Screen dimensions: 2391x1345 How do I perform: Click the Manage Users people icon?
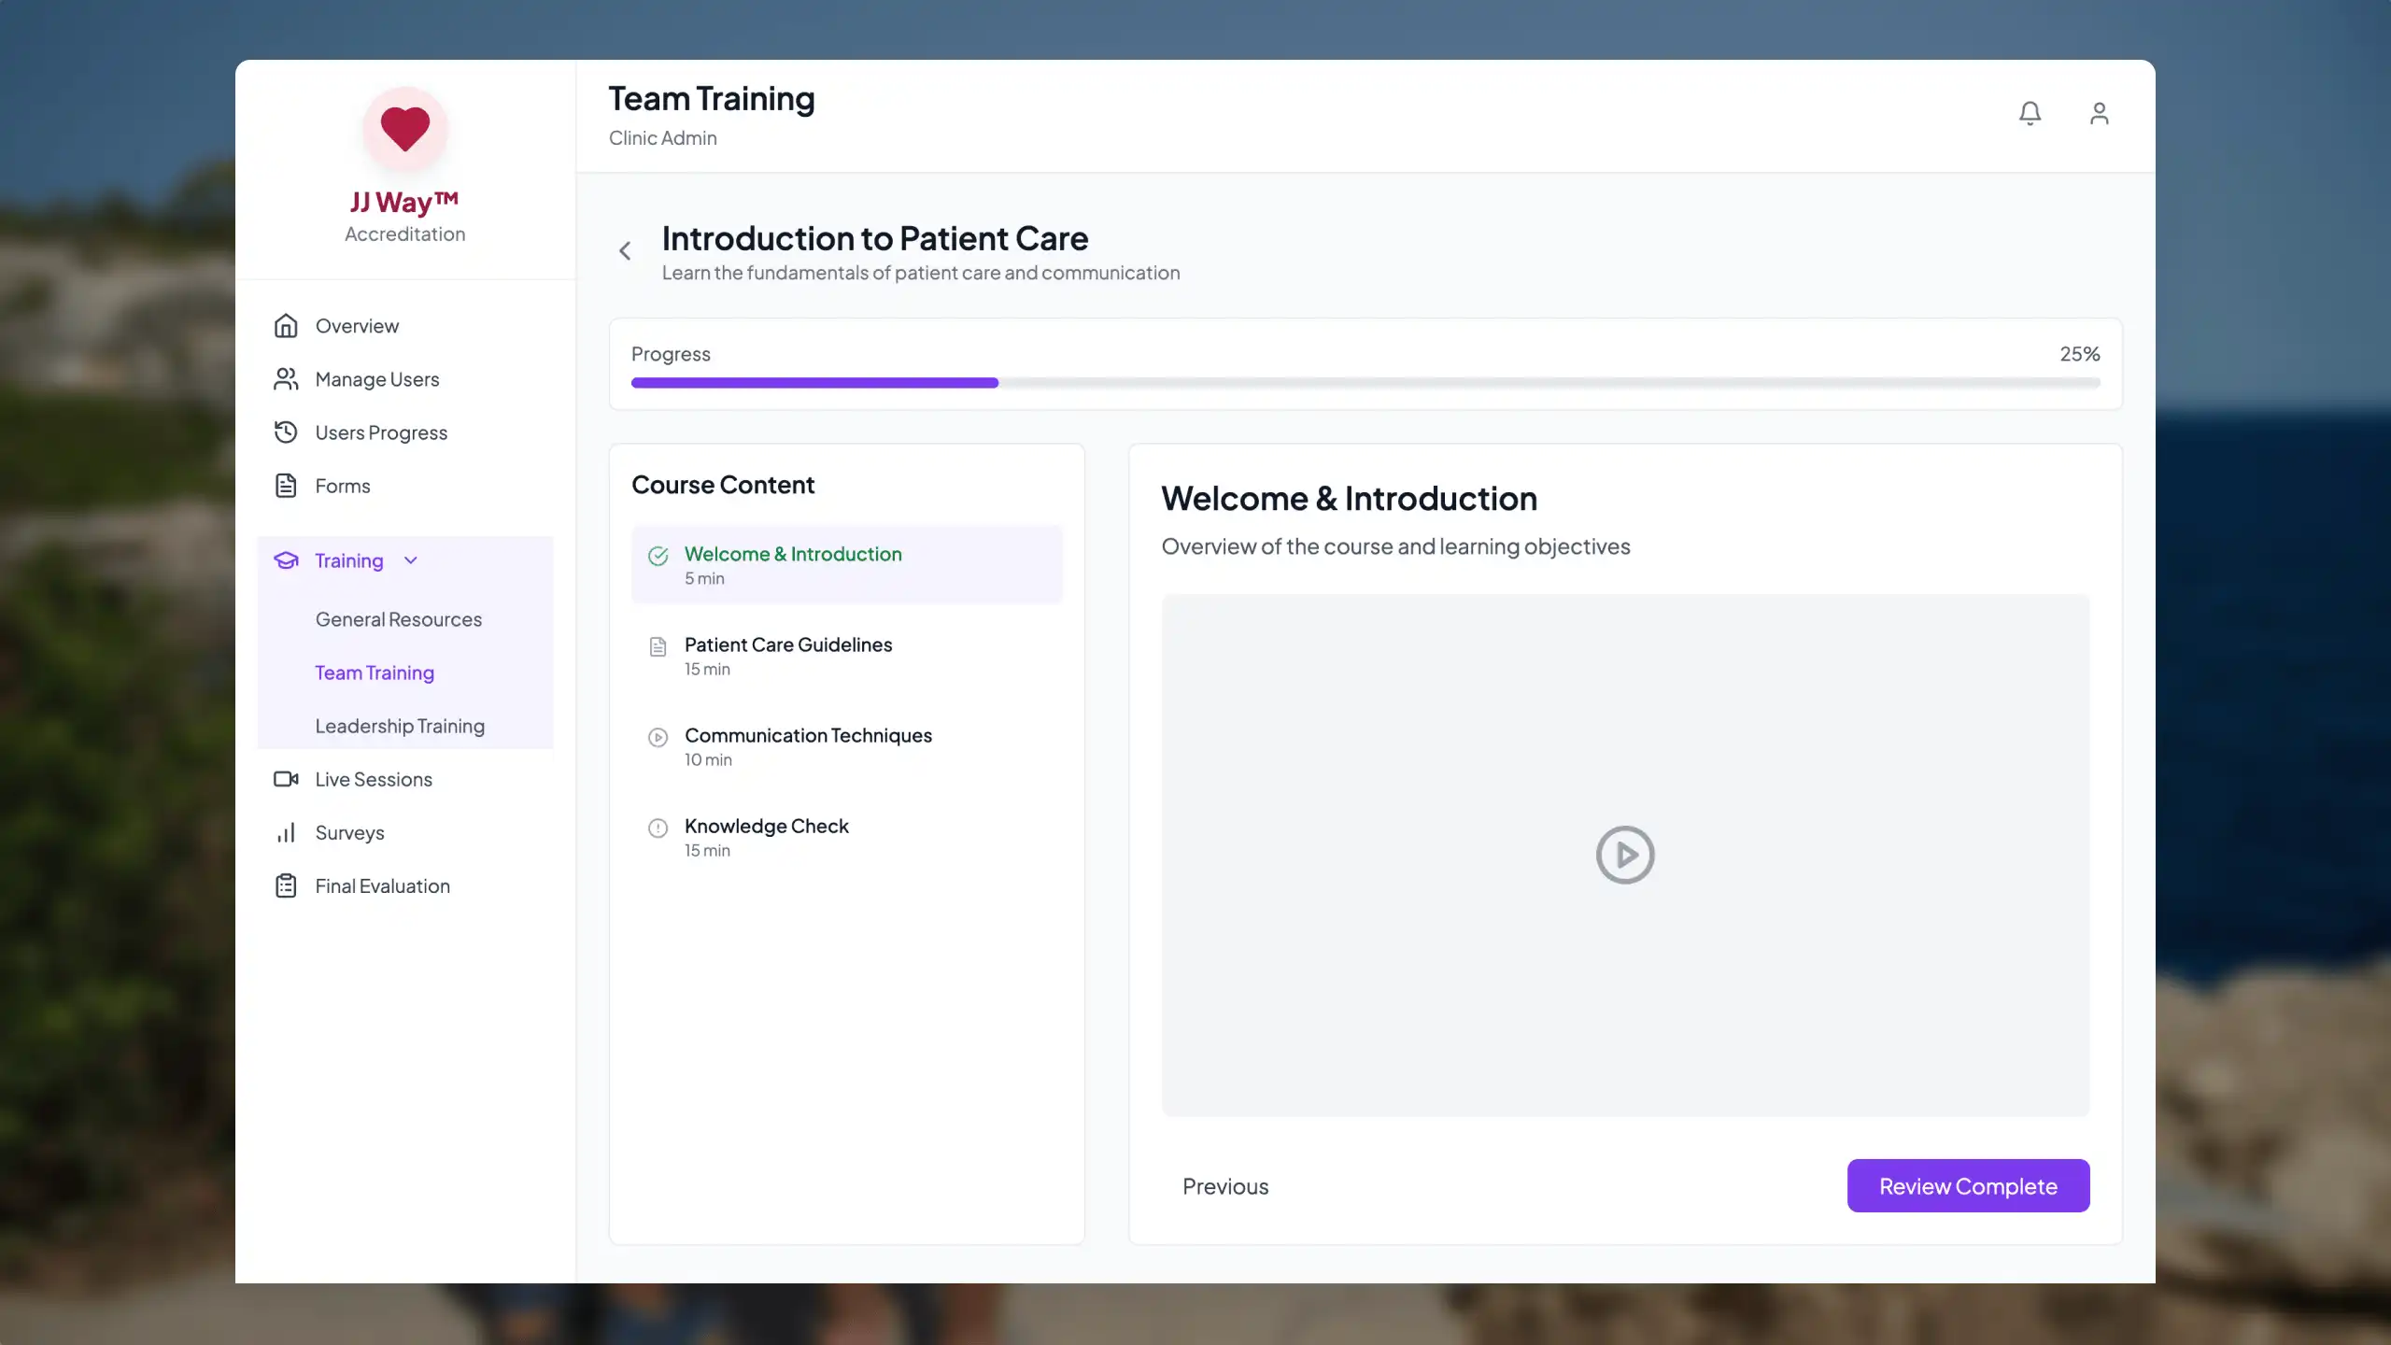pos(286,379)
